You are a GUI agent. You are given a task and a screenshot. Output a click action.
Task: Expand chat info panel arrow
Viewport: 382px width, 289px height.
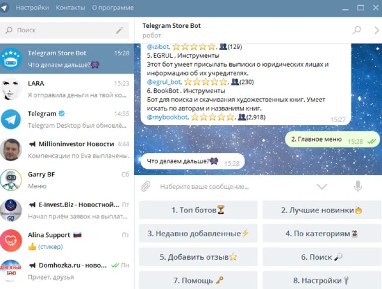pyautogui.click(x=377, y=30)
